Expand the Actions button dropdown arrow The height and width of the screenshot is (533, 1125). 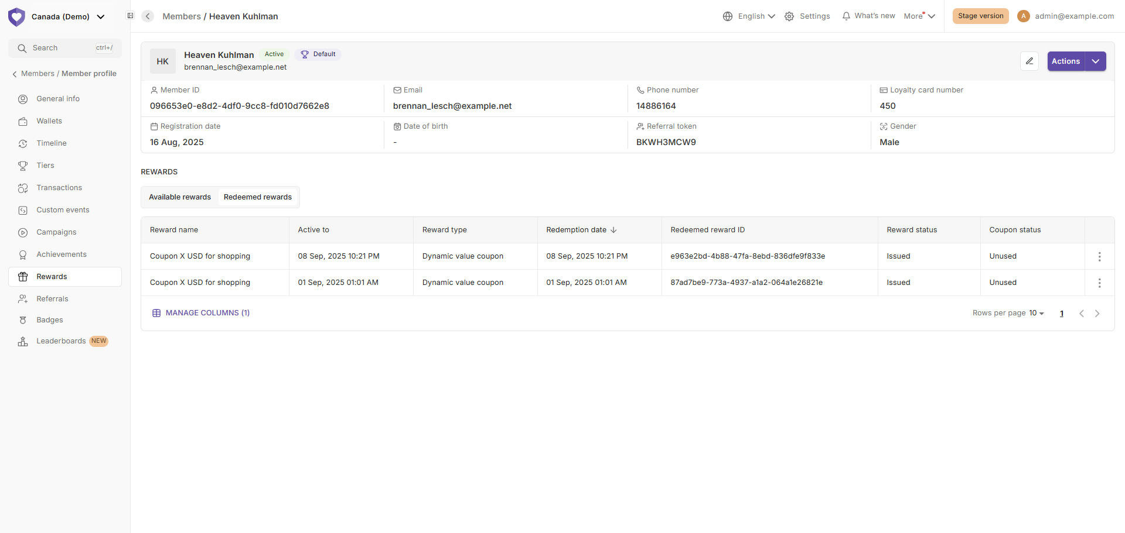[1095, 61]
